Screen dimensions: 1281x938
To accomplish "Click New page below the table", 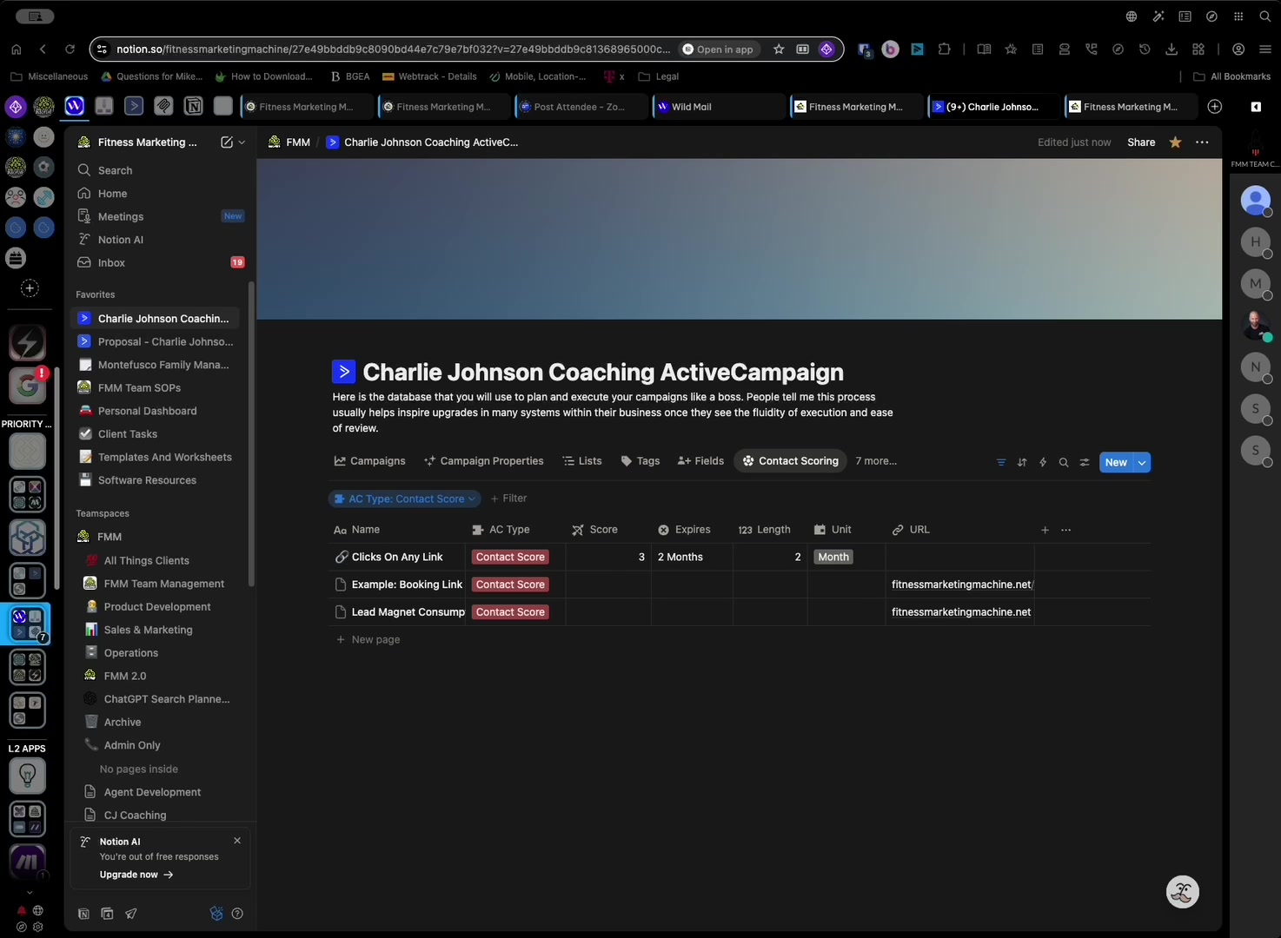I will [368, 640].
